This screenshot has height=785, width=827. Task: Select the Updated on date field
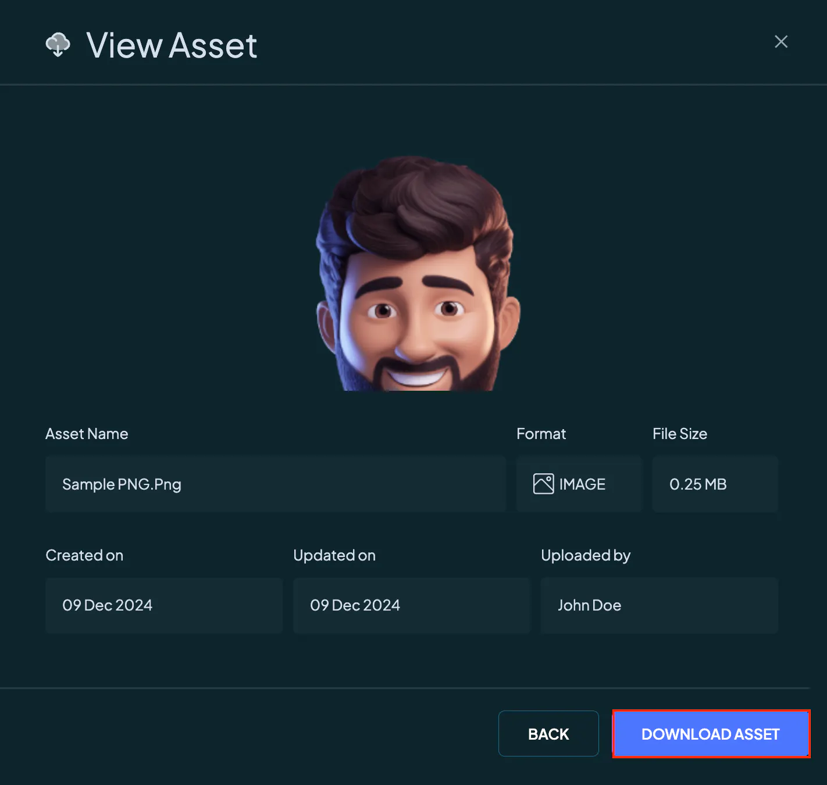(x=412, y=605)
